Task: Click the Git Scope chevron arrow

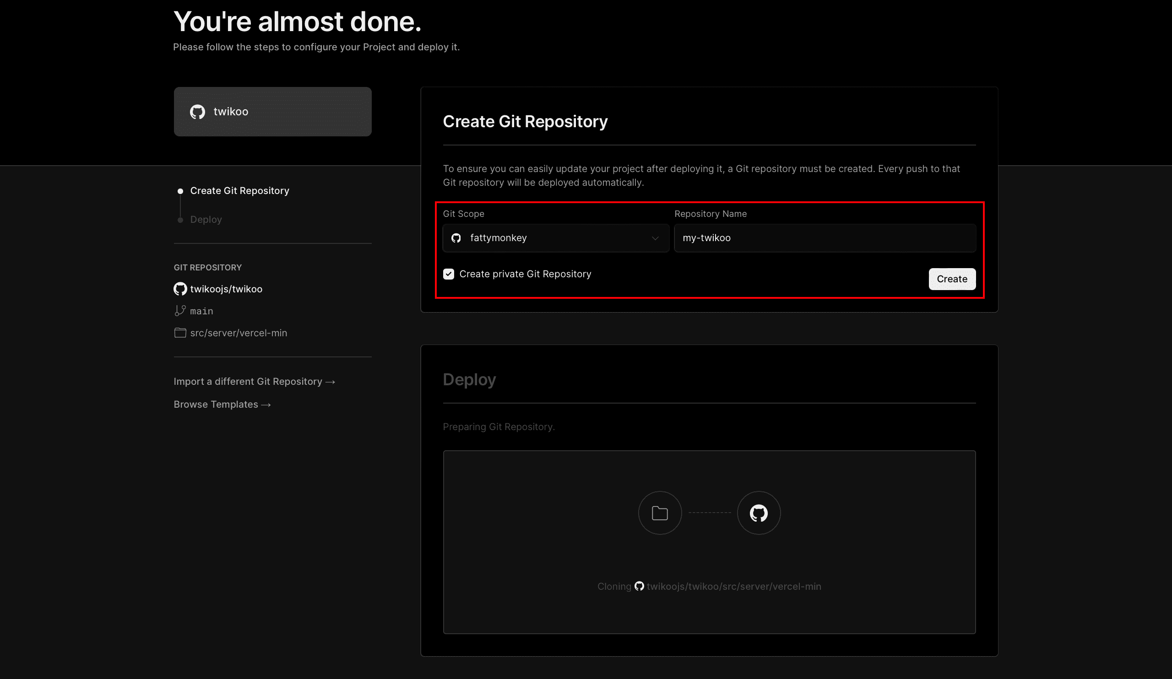Action: [x=655, y=238]
